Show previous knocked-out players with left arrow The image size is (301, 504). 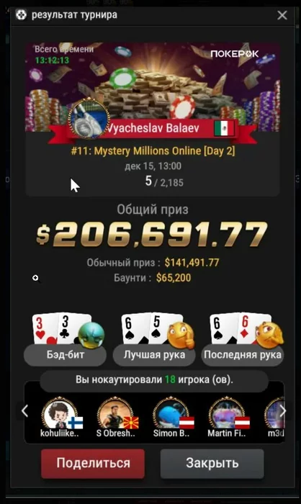coord(24,410)
